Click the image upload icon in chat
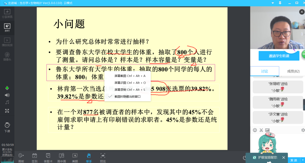 267,130
